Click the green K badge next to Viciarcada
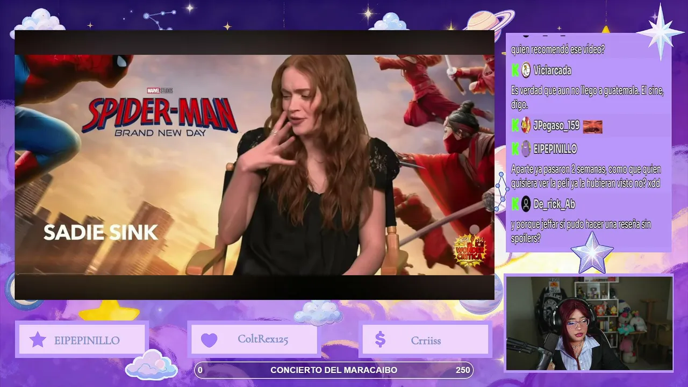 [x=515, y=70]
